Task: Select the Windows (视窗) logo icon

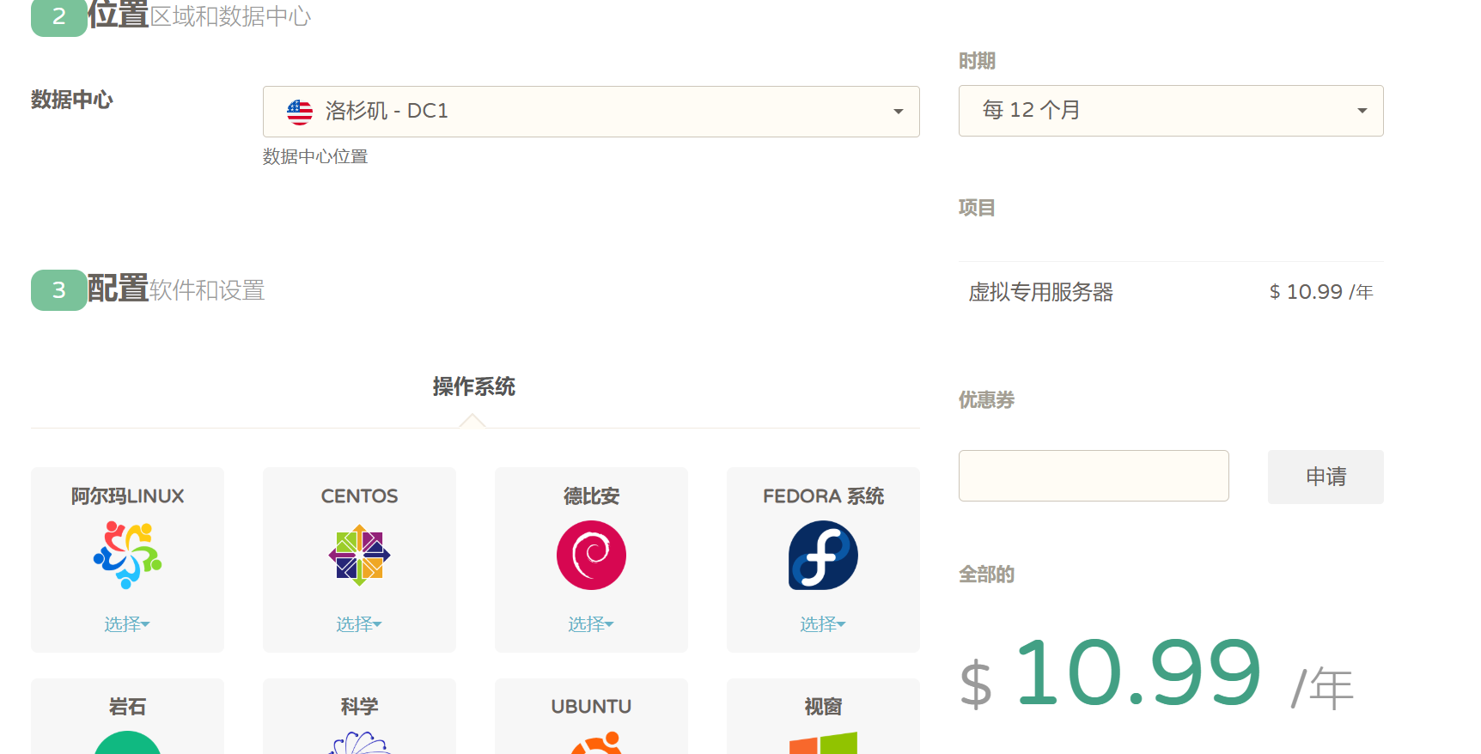Action: pos(823,744)
